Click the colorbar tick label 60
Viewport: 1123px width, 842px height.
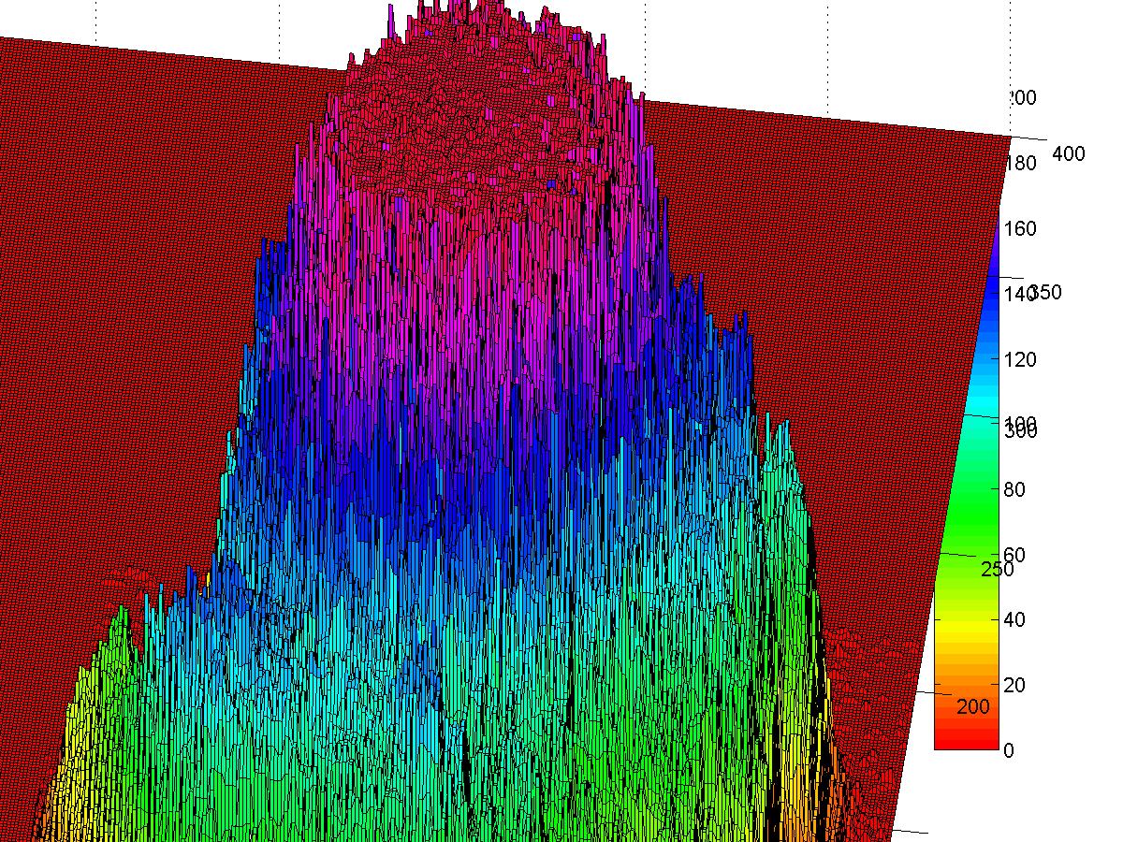(x=1014, y=555)
